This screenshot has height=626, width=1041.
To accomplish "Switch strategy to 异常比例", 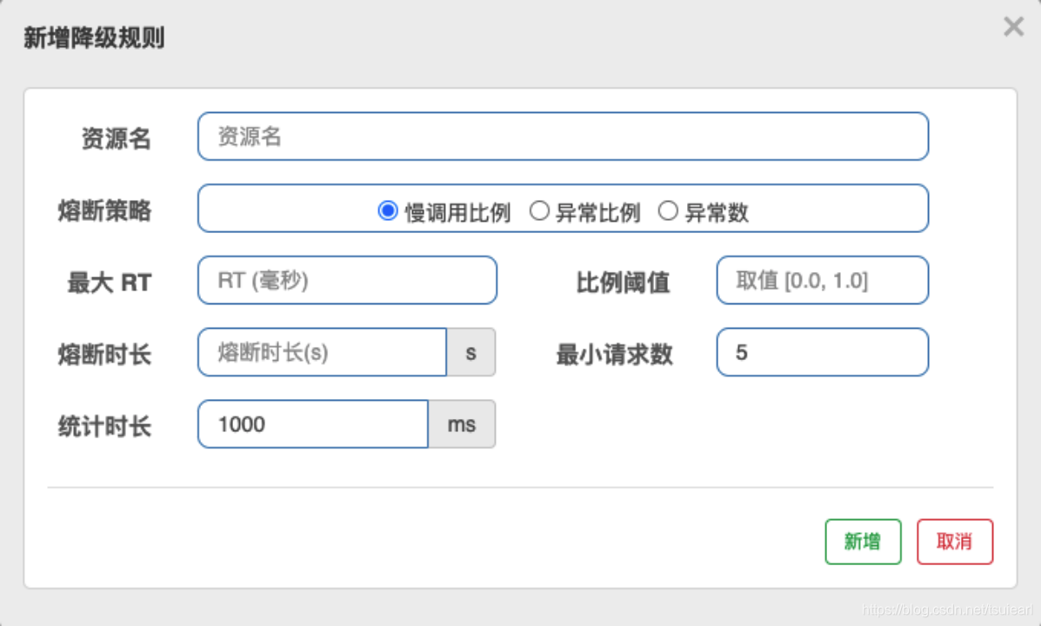I will [540, 210].
